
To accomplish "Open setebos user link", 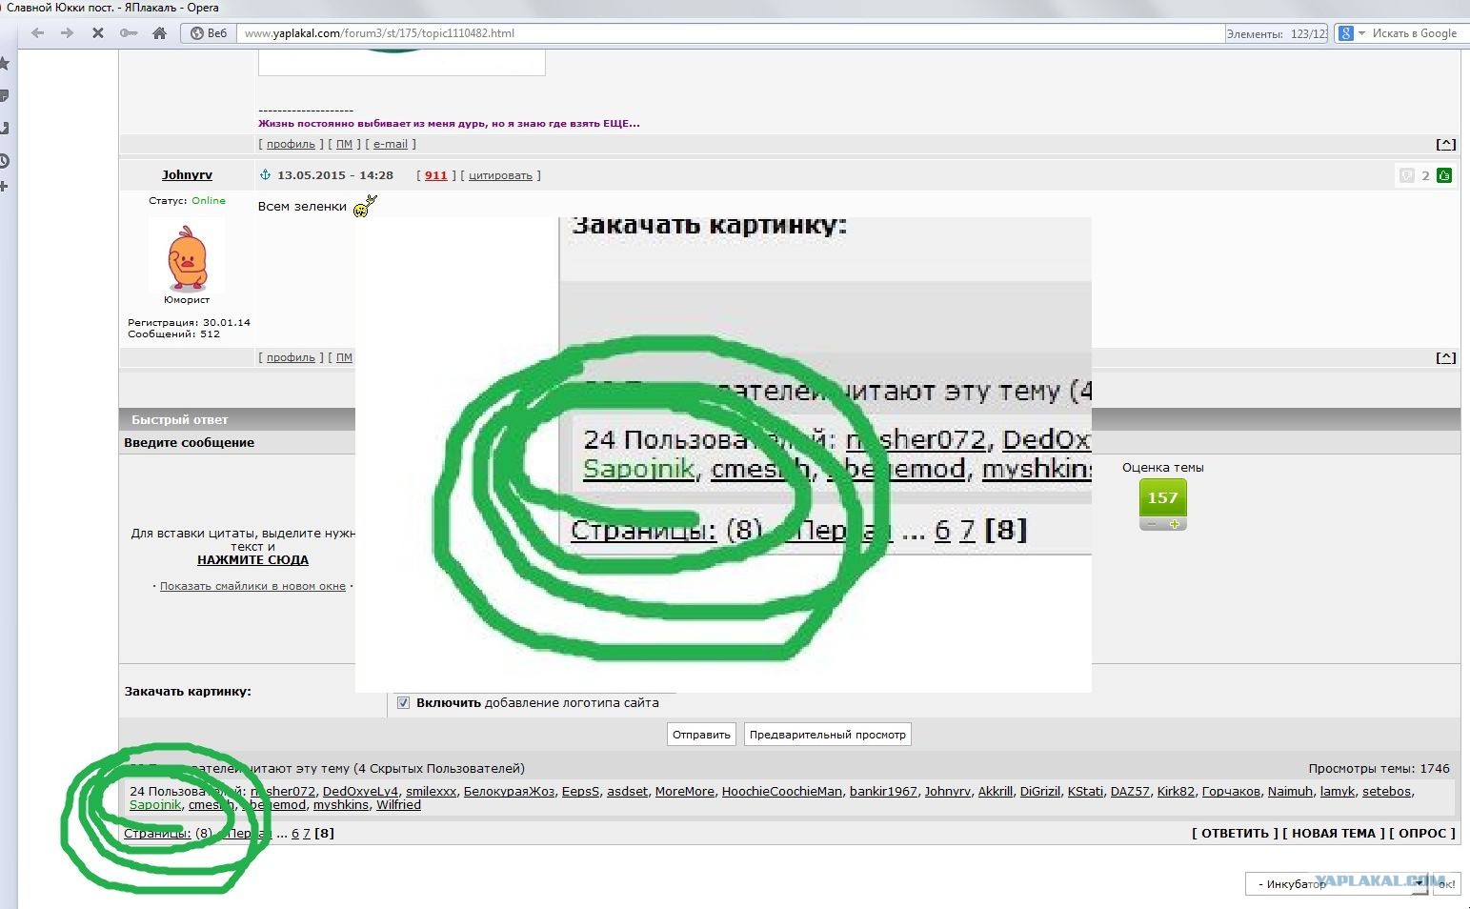I will point(1386,792).
